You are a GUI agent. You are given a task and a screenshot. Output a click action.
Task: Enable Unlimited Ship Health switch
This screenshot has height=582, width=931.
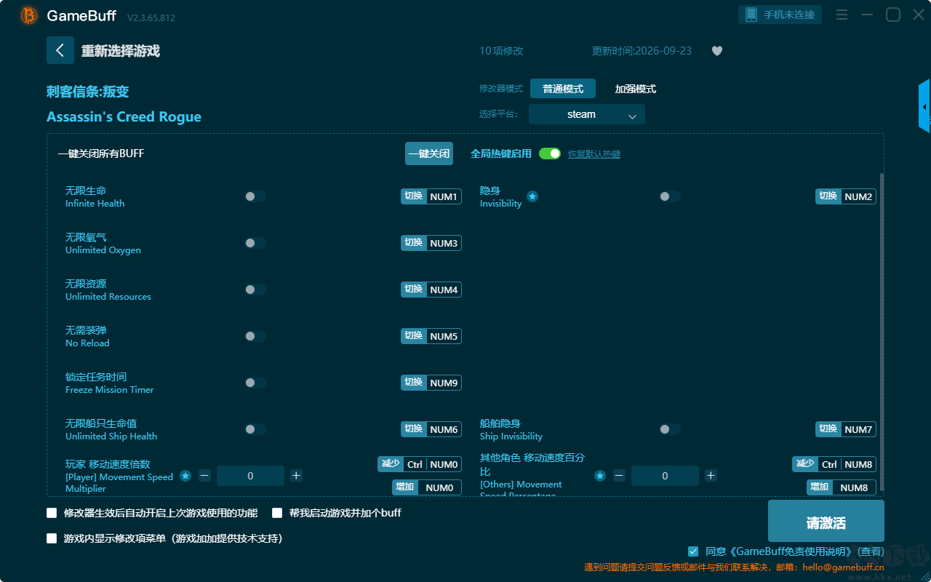click(x=255, y=429)
